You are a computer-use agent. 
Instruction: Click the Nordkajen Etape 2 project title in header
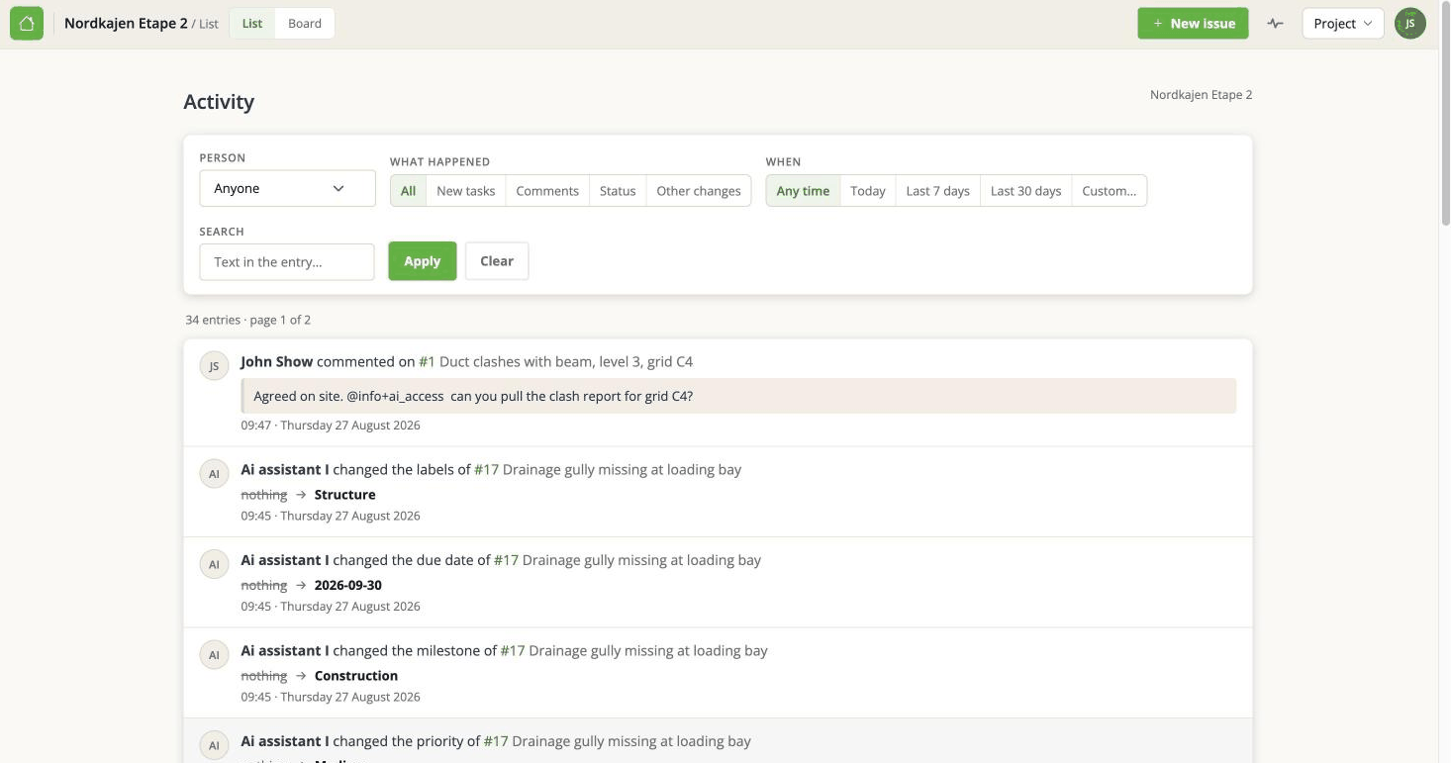pyautogui.click(x=126, y=24)
